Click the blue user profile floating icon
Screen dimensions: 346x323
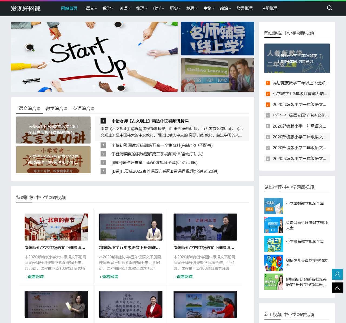[x=337, y=274]
